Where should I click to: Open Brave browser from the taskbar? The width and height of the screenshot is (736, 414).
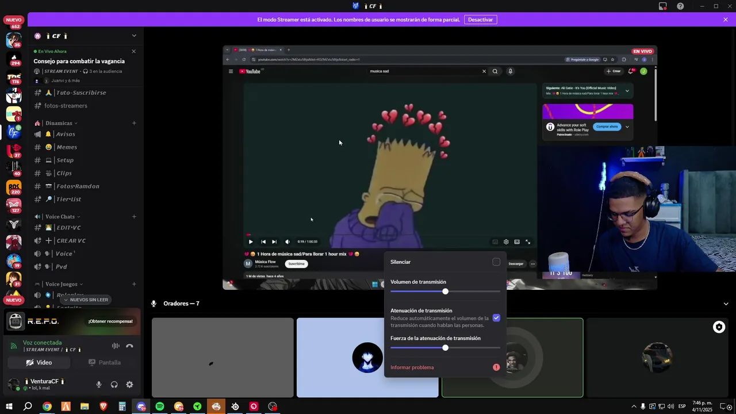103,407
